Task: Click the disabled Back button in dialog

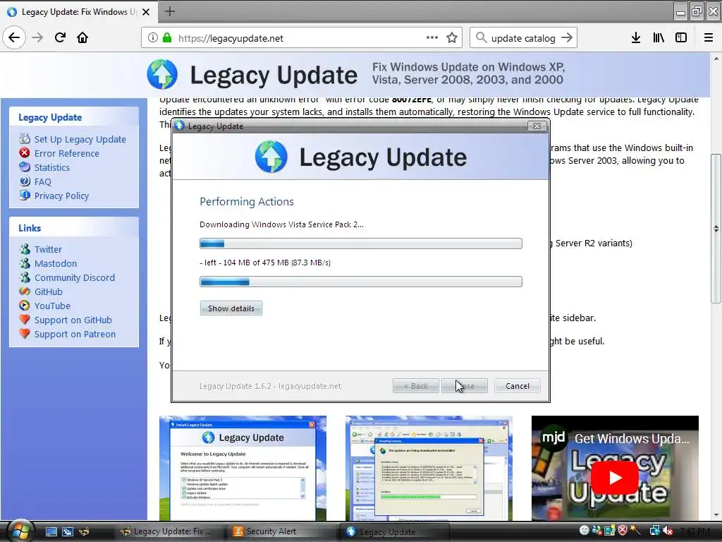Action: click(416, 386)
